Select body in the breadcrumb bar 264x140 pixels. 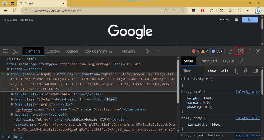tap(18, 137)
